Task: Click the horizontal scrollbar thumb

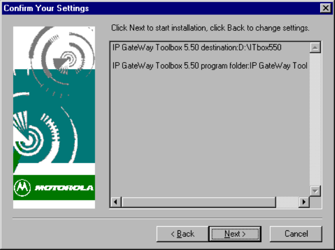Action: (198, 202)
